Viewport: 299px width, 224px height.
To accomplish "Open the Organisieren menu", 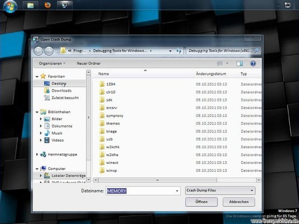I will click(x=52, y=63).
